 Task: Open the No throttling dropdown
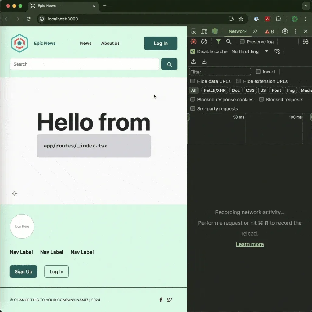250,51
